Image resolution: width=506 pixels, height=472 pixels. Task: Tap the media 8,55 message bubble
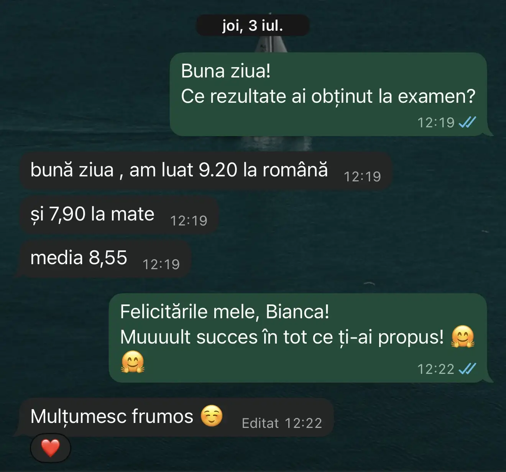tap(104, 258)
